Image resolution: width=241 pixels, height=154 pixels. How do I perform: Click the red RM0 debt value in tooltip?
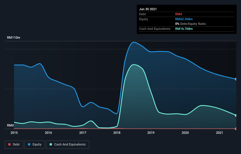pyautogui.click(x=178, y=14)
